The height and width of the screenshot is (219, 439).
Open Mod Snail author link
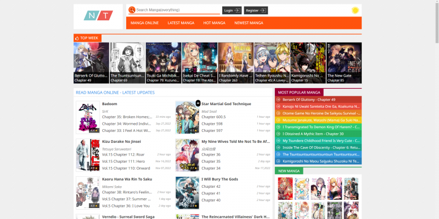coord(209,112)
